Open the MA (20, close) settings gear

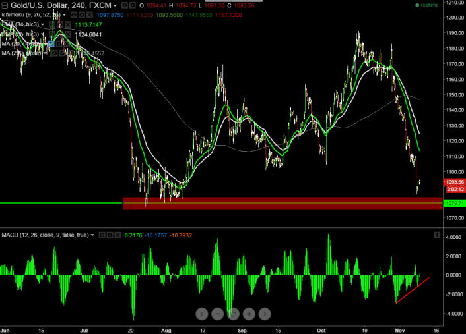(59, 44)
